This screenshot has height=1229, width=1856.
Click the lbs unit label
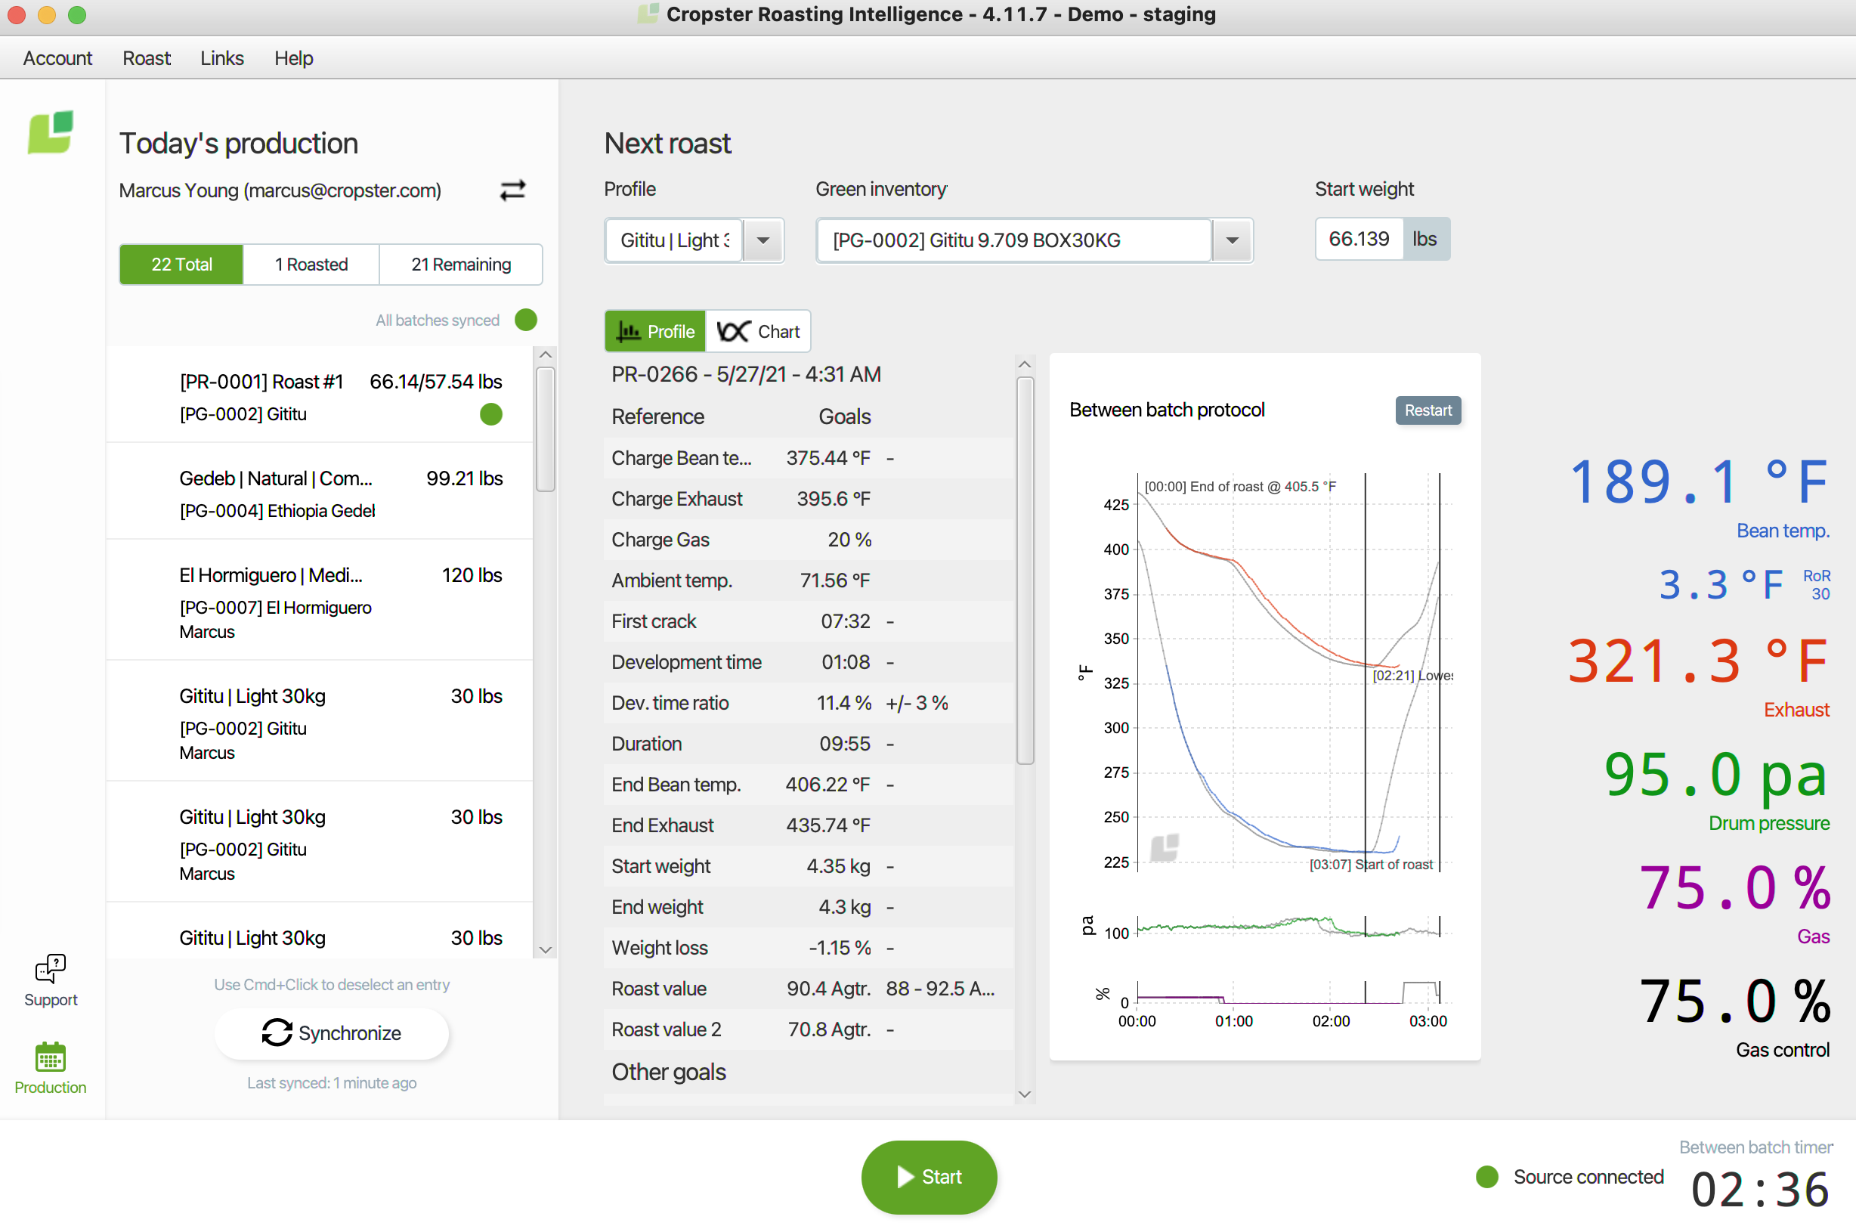tap(1425, 239)
